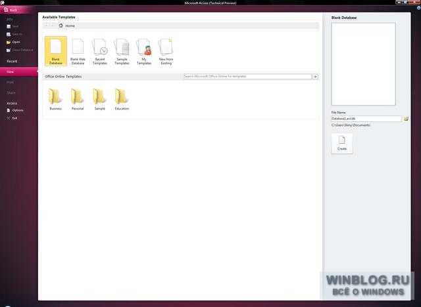Open Options from the sidebar
421x307 pixels.
point(15,110)
